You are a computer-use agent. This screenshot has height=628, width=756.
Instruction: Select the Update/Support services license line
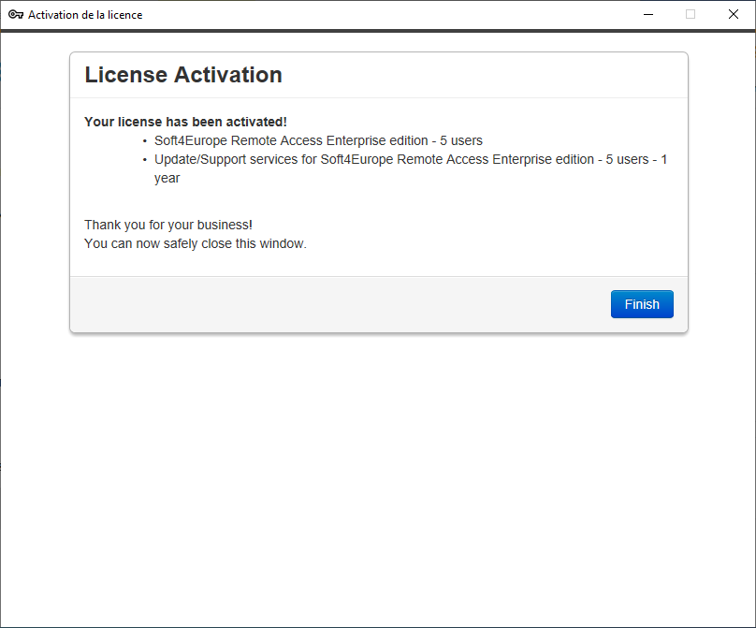pos(410,159)
